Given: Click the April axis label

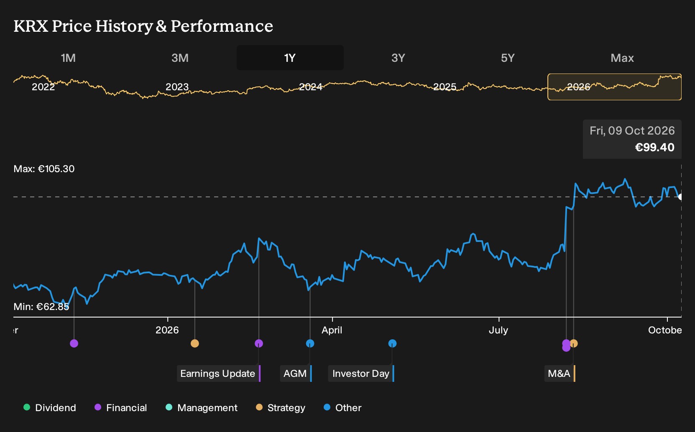Looking at the screenshot, I should pos(332,330).
